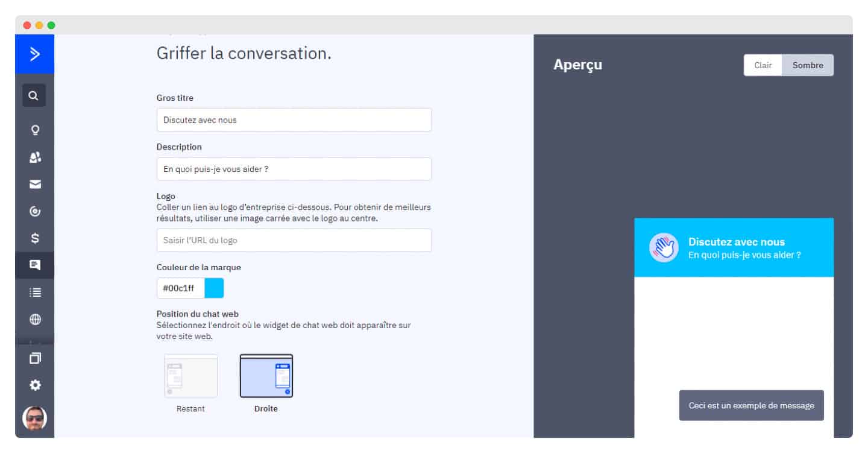Screen dimensions: 868x453
Task: Select the Sombre preview mode
Action: 808,65
